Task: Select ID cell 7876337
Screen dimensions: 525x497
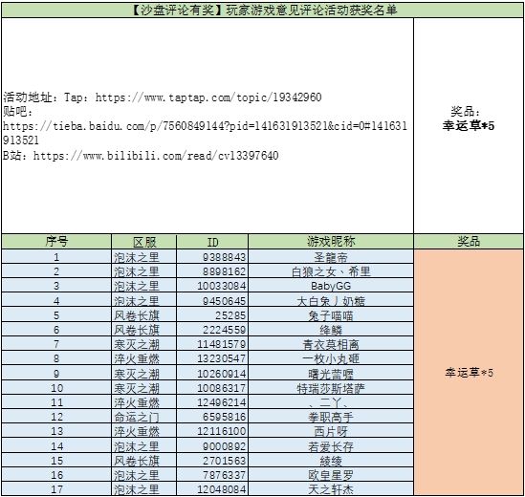Action: click(x=212, y=475)
